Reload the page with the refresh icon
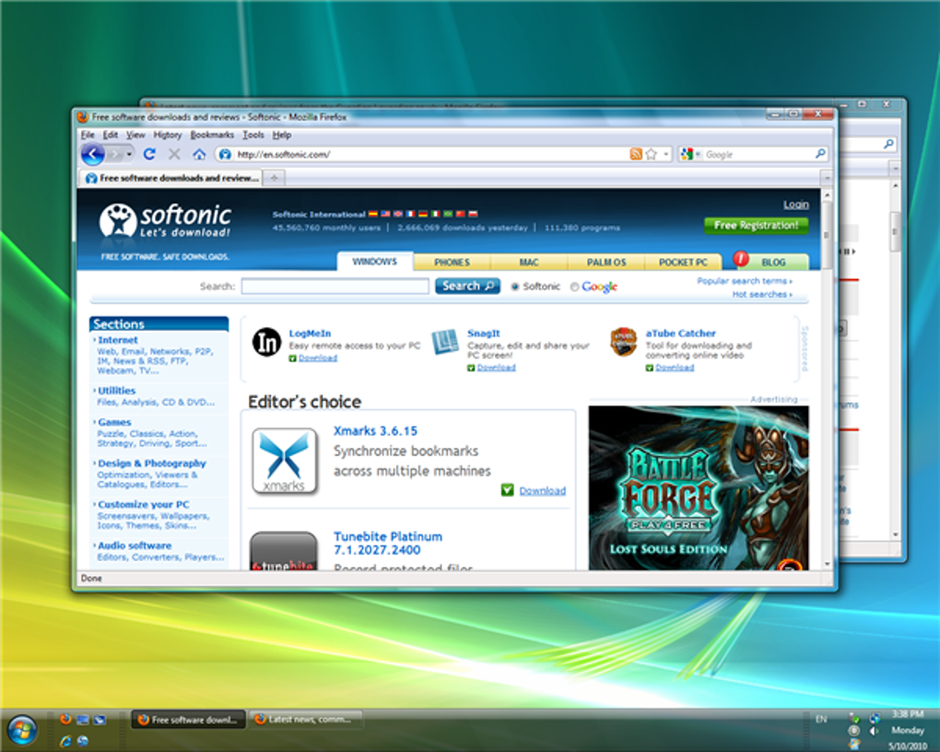This screenshot has height=752, width=940. click(x=149, y=154)
